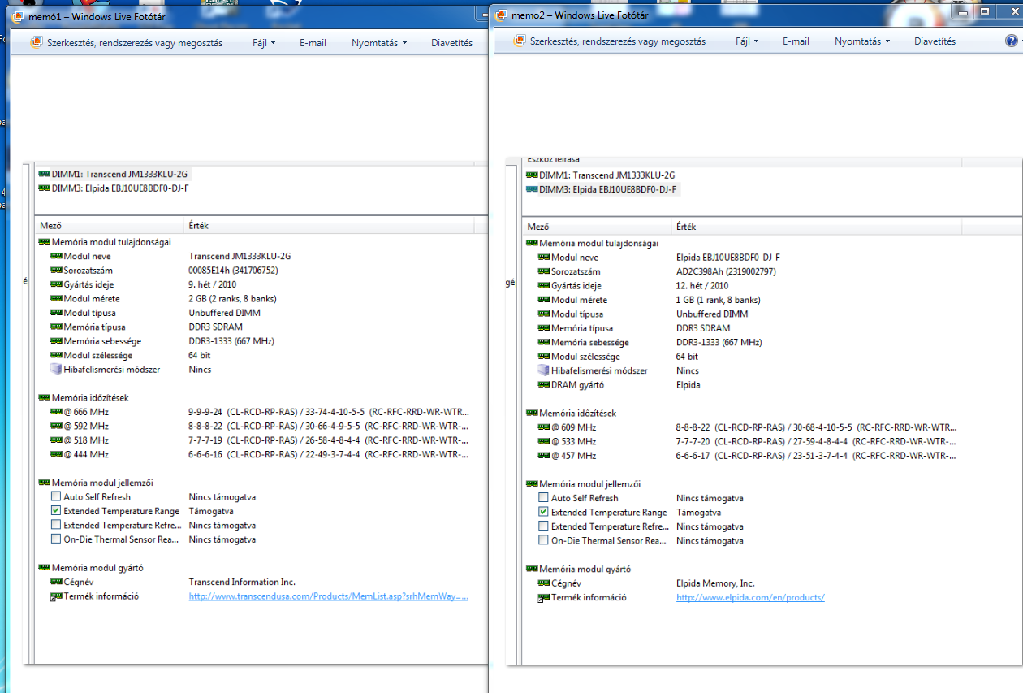Image resolution: width=1023 pixels, height=693 pixels.
Task: Click Diavetítés in memo1 toolbar
Action: (451, 42)
